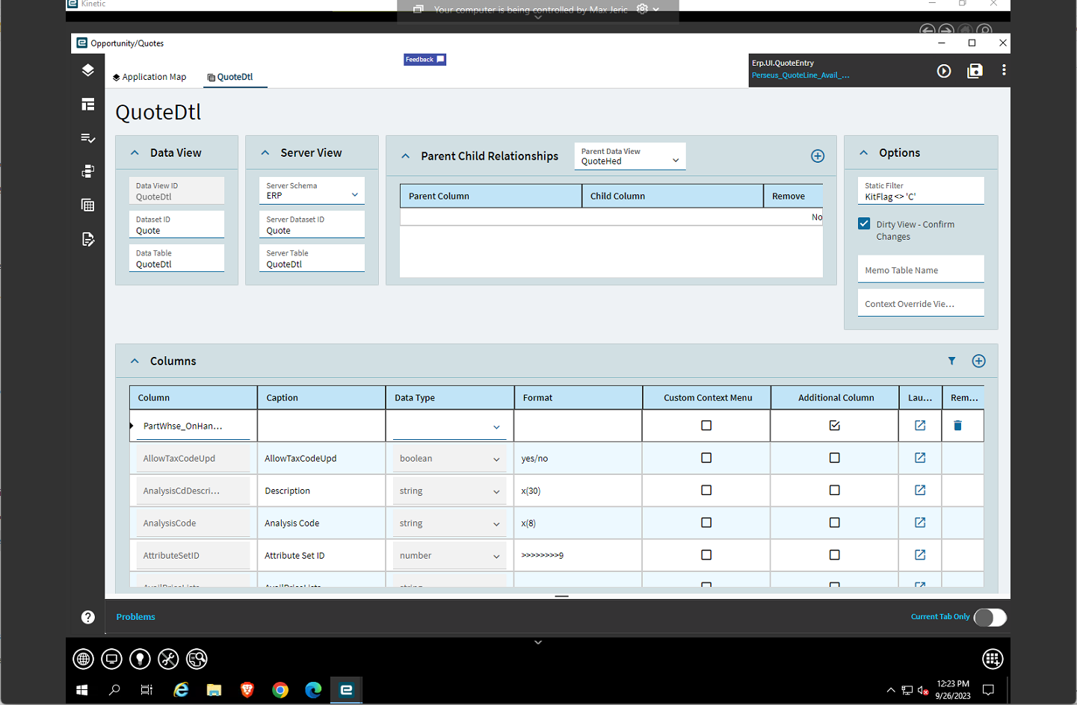Open the Problems panel tab
The image size is (1077, 705).
(x=136, y=617)
